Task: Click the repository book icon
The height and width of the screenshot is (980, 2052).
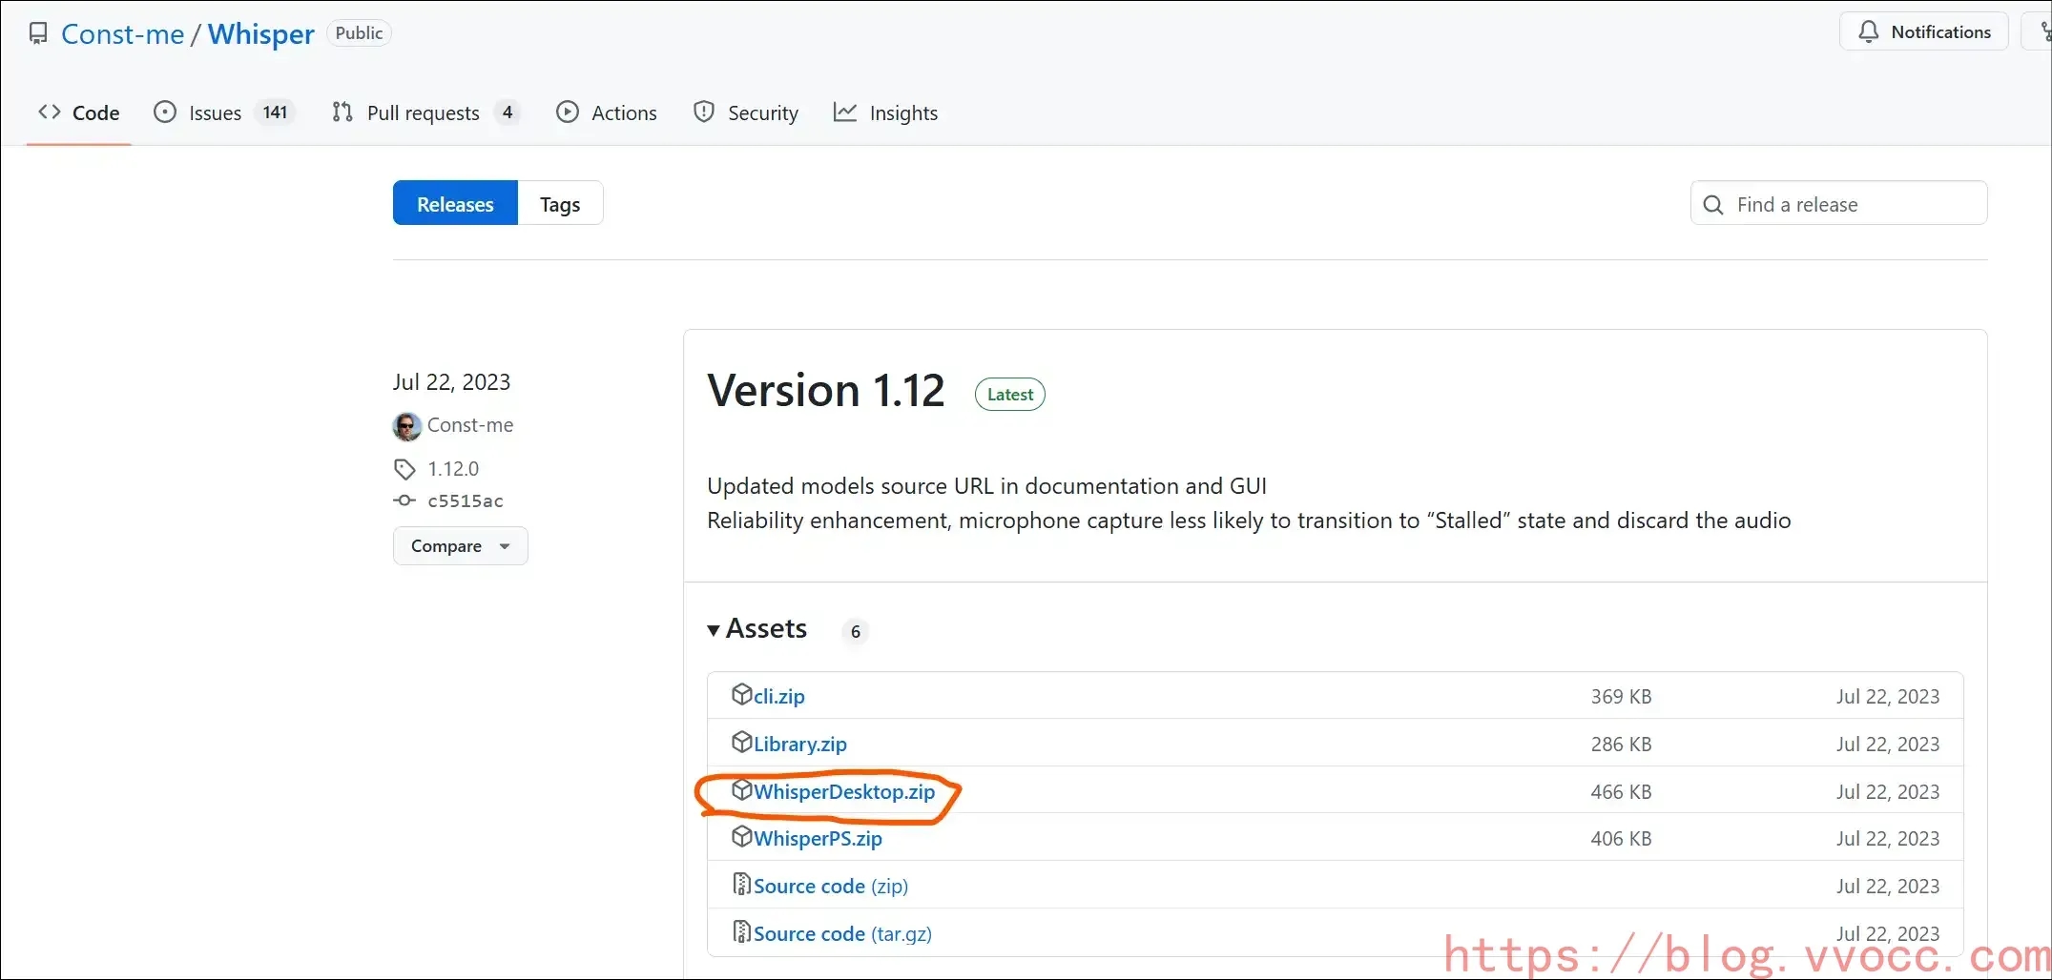Action: point(38,34)
